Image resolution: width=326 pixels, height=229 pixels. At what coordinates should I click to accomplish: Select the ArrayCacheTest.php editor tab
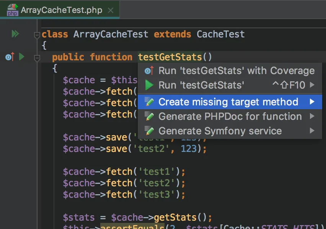[x=60, y=10]
